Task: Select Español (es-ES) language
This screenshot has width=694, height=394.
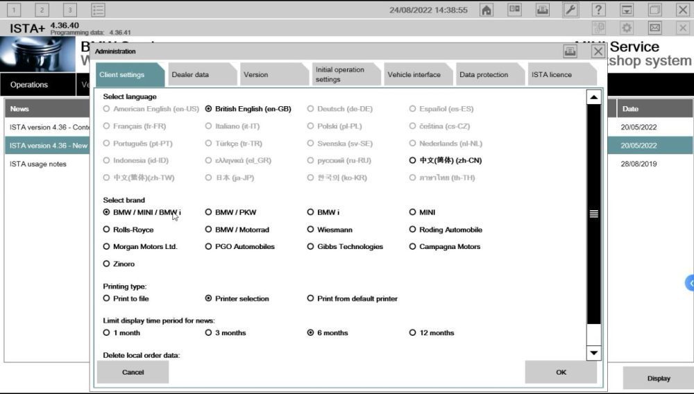Action: tap(441, 109)
